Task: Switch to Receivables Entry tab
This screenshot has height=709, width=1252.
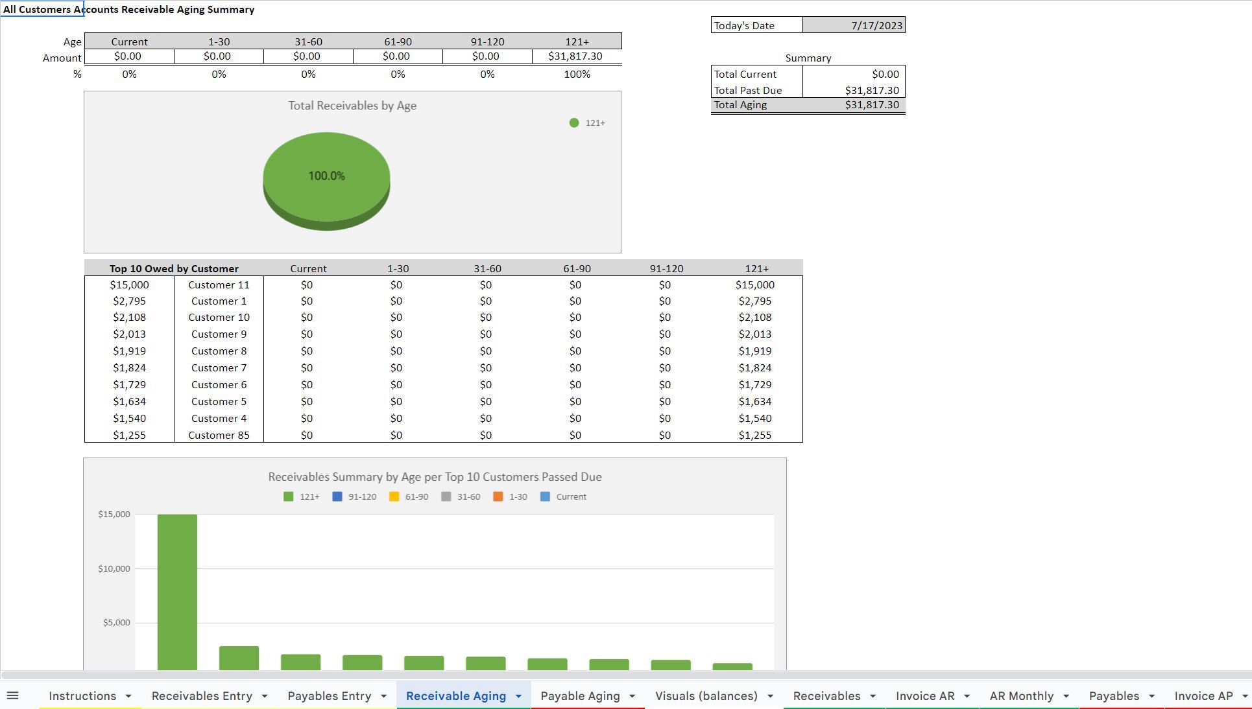Action: pyautogui.click(x=202, y=696)
